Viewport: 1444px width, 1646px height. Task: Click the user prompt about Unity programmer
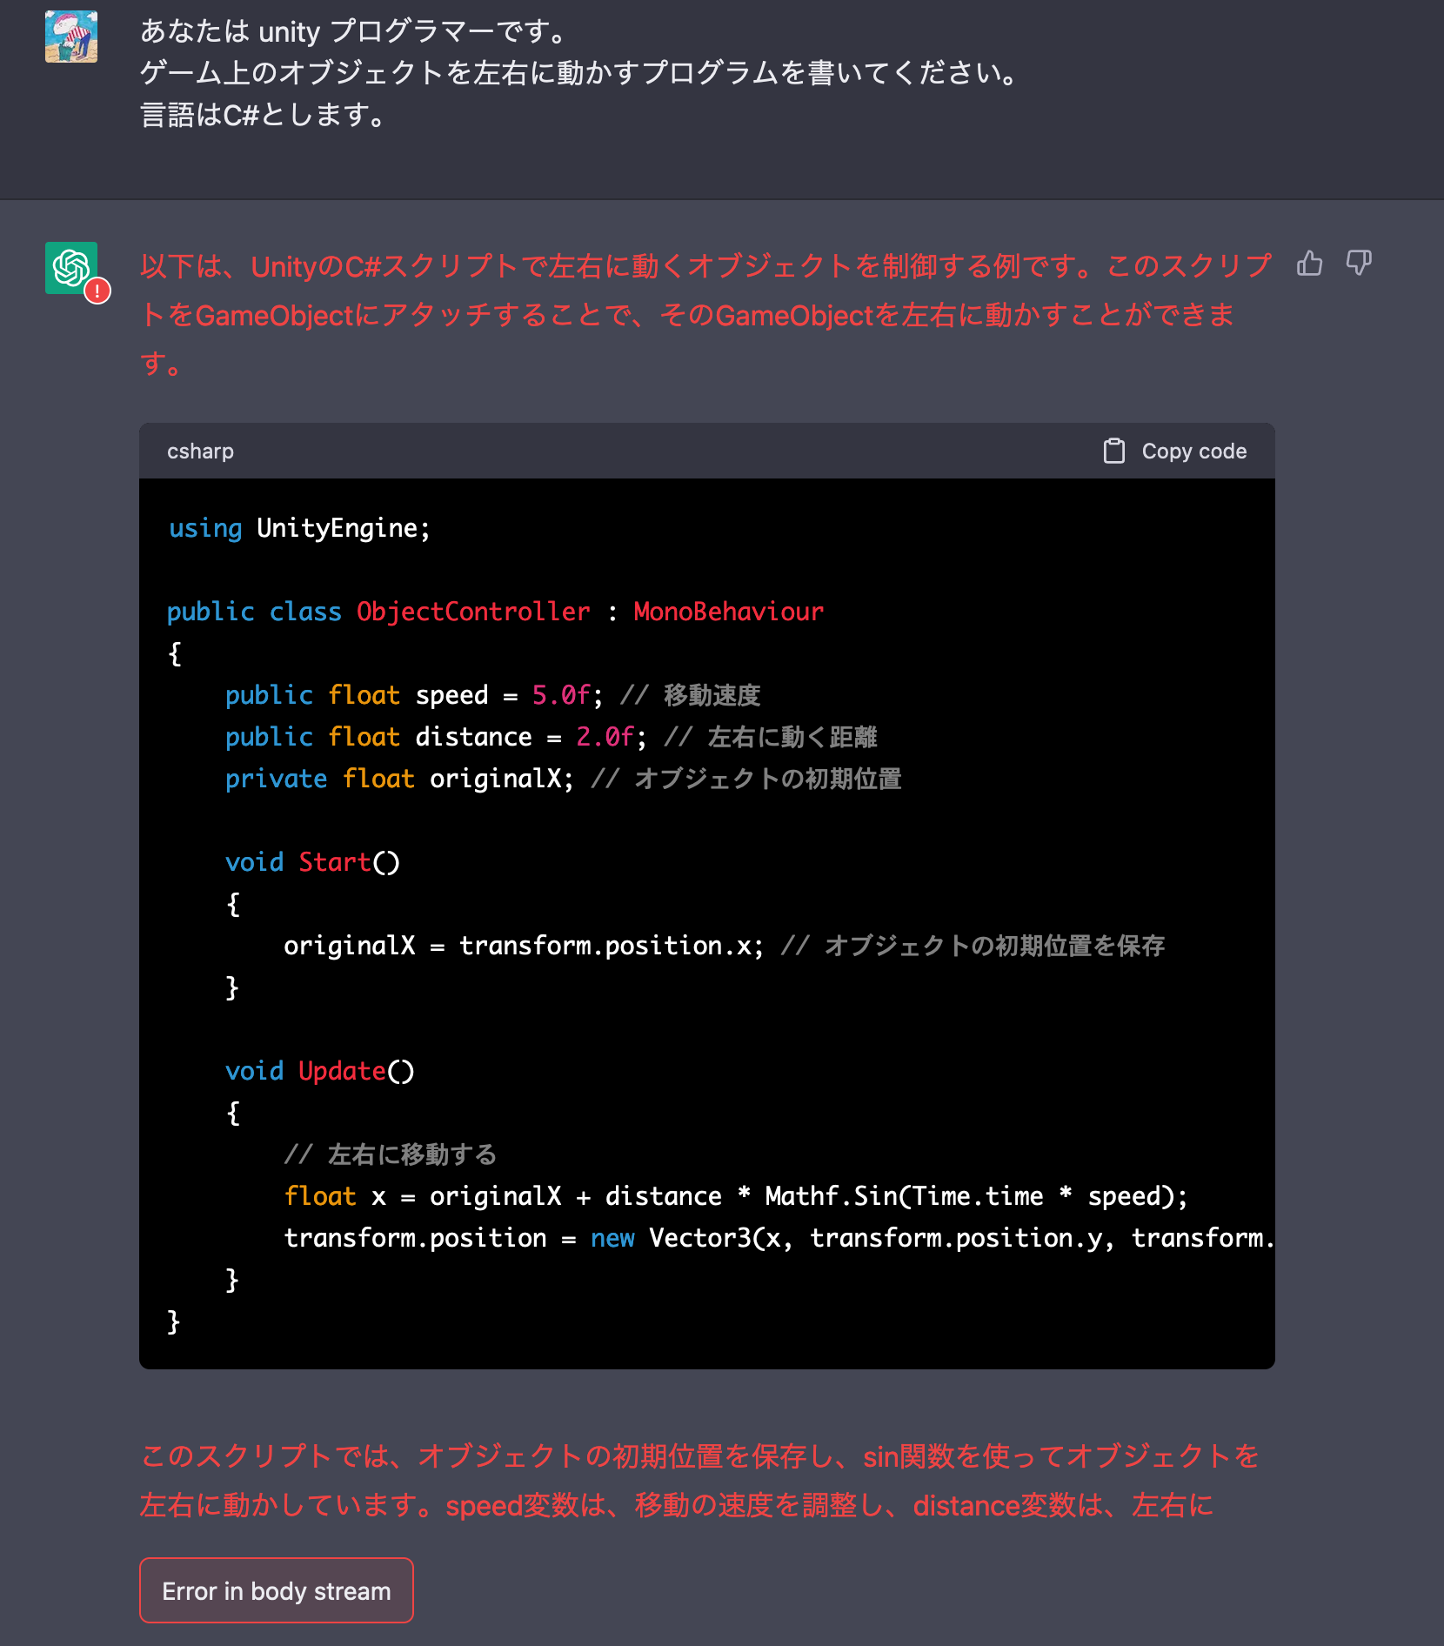pyautogui.click(x=578, y=73)
